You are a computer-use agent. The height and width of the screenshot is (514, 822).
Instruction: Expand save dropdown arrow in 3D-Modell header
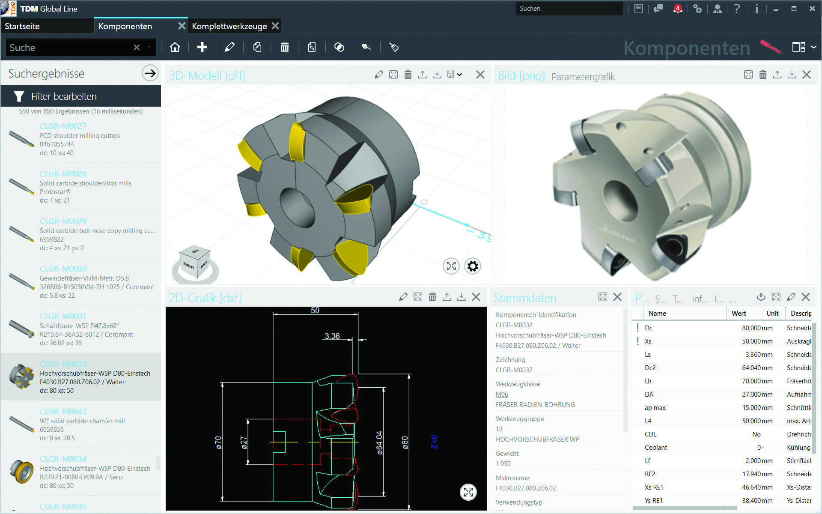click(459, 75)
